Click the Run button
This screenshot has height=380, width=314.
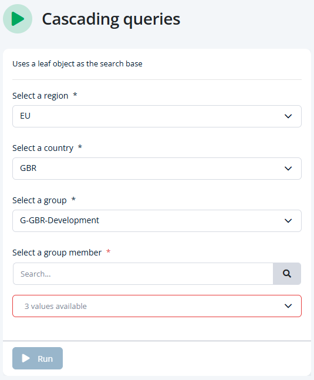point(38,358)
